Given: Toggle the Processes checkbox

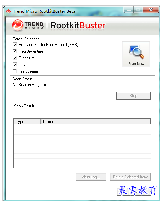Looking at the screenshot, I should tap(15, 58).
